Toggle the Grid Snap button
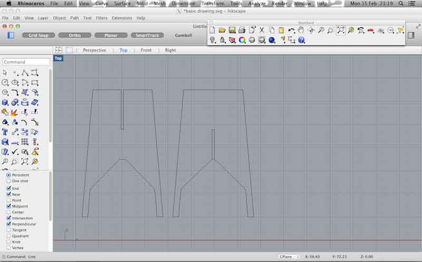The width and height of the screenshot is (422, 262). (x=38, y=35)
